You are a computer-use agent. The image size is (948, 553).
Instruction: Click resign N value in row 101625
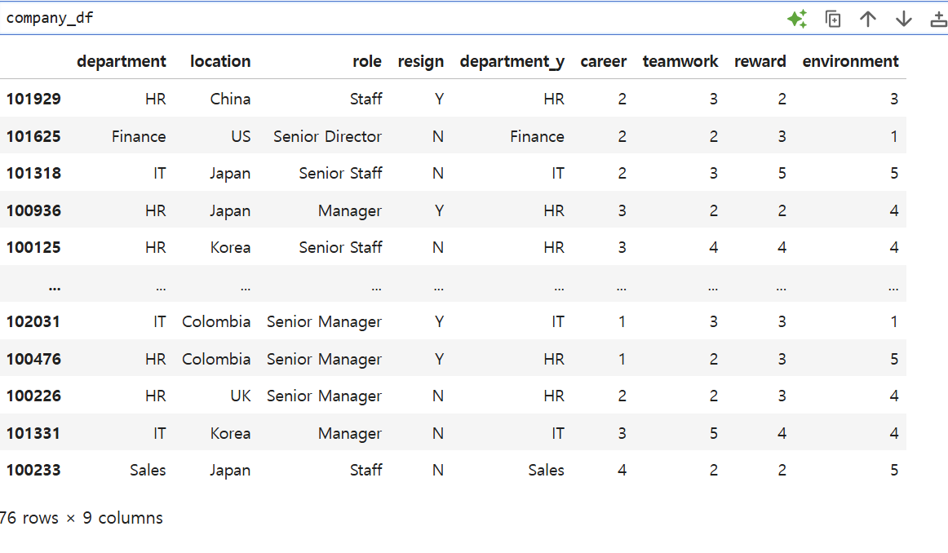(x=438, y=136)
